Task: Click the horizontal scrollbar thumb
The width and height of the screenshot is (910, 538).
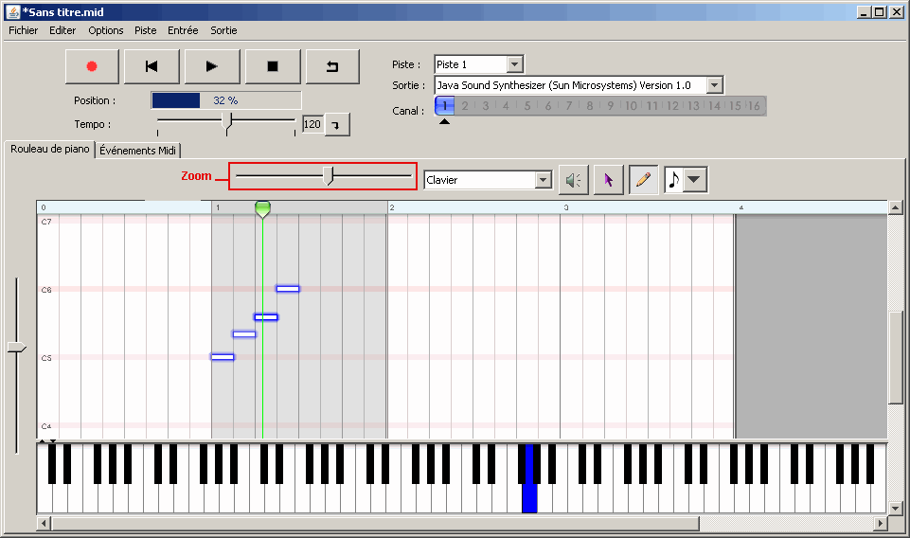Action: pos(376,524)
